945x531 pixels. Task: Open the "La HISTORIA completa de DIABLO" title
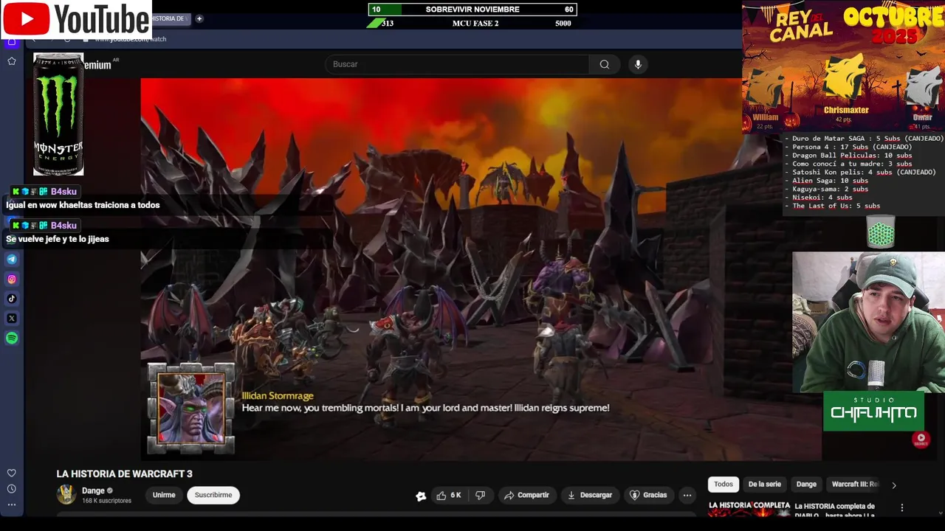[835, 510]
